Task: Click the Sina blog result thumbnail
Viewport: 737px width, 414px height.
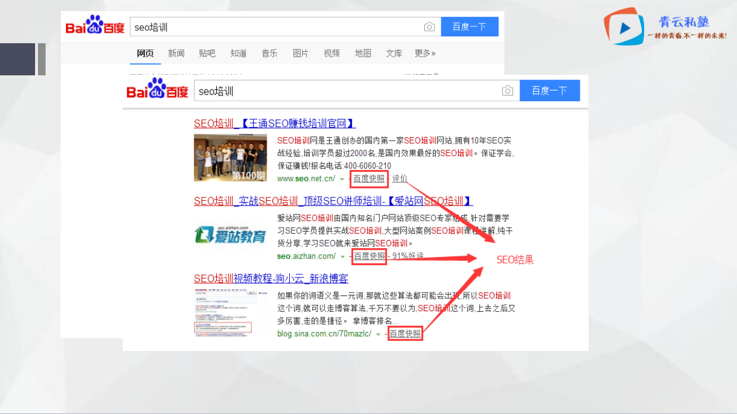Action: pos(230,312)
